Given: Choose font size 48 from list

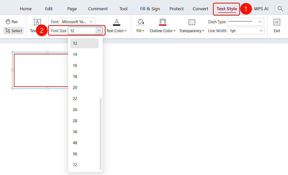Looking at the screenshot, I should (x=84, y=143).
